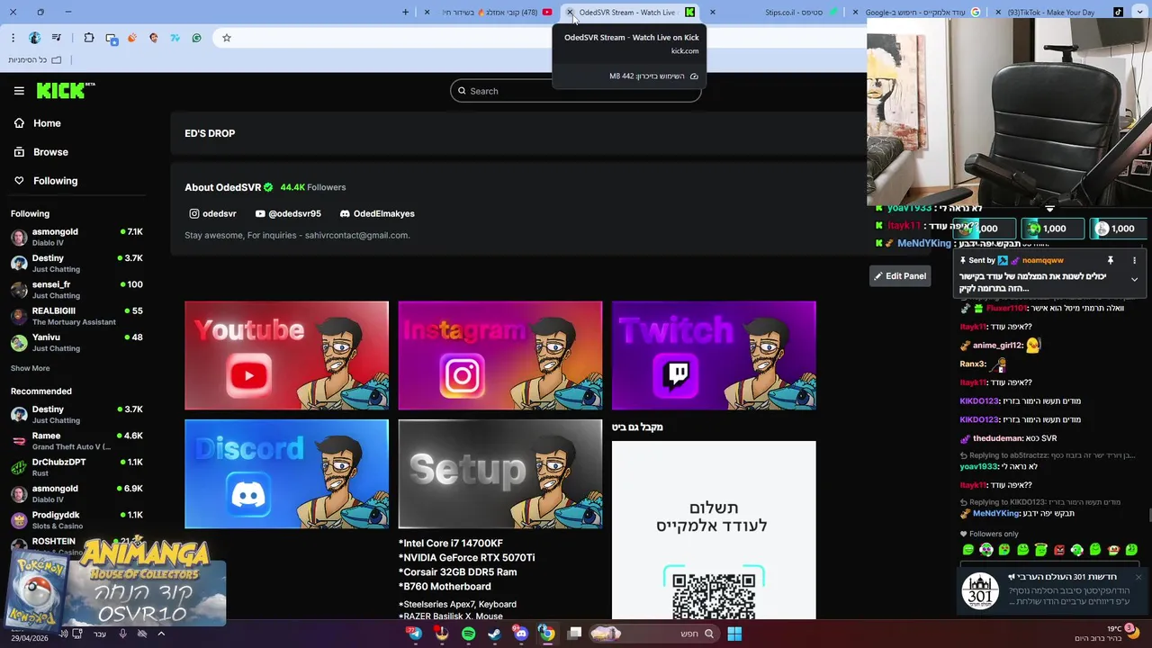Open pinned message options menu
This screenshot has height=648, width=1152.
point(1134,260)
